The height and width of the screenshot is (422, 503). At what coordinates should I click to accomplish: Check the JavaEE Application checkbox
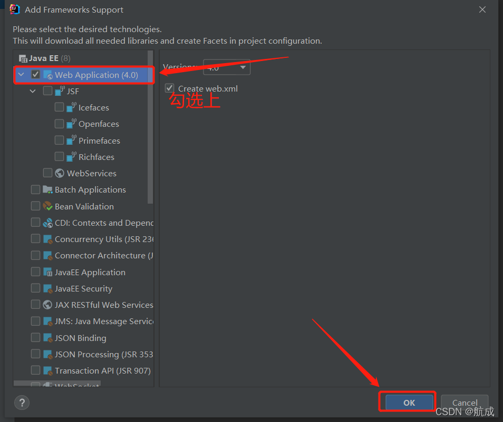pyautogui.click(x=36, y=272)
